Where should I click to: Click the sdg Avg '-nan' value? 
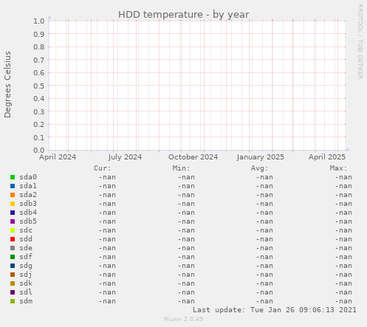point(264,266)
